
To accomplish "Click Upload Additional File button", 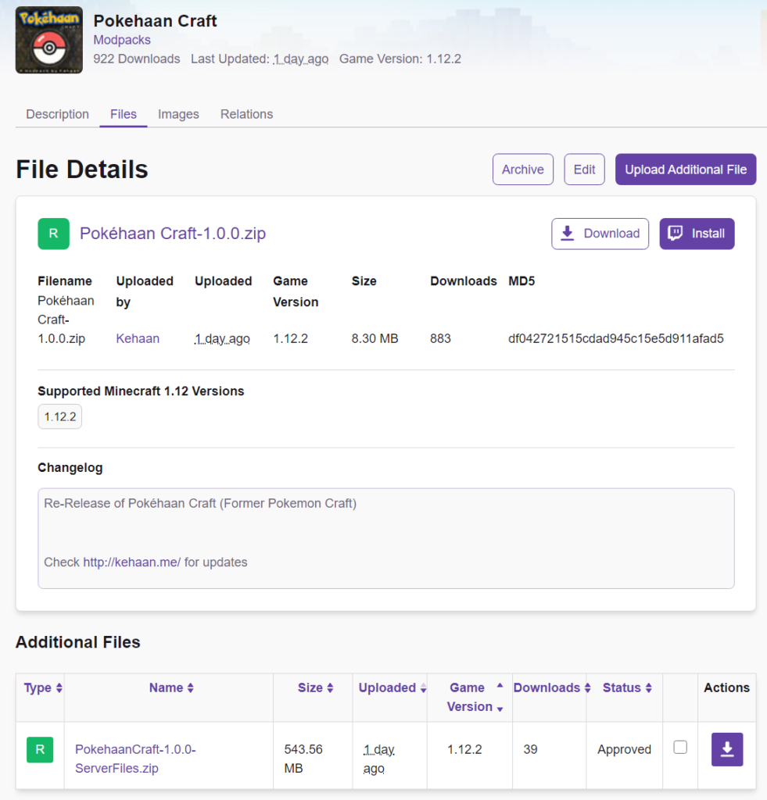I will [686, 170].
